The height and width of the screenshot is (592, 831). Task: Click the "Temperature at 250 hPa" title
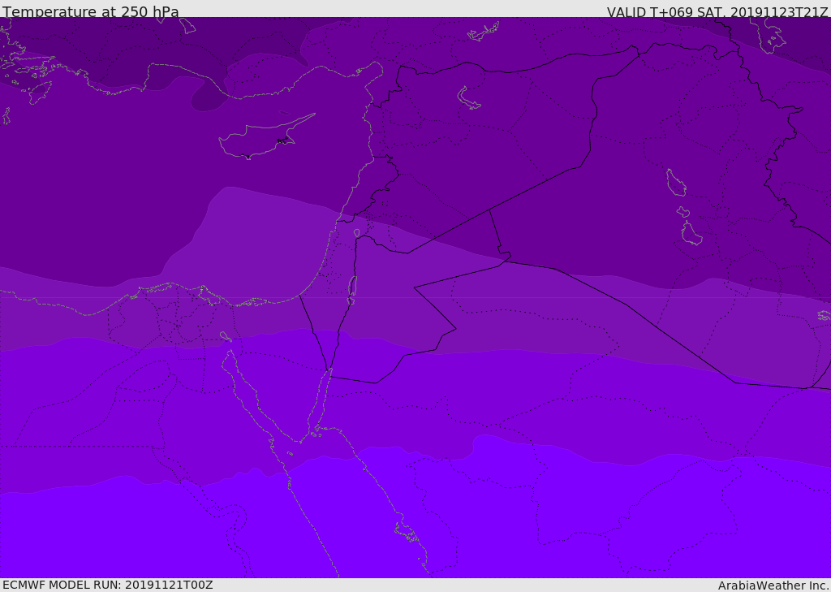[x=90, y=12]
